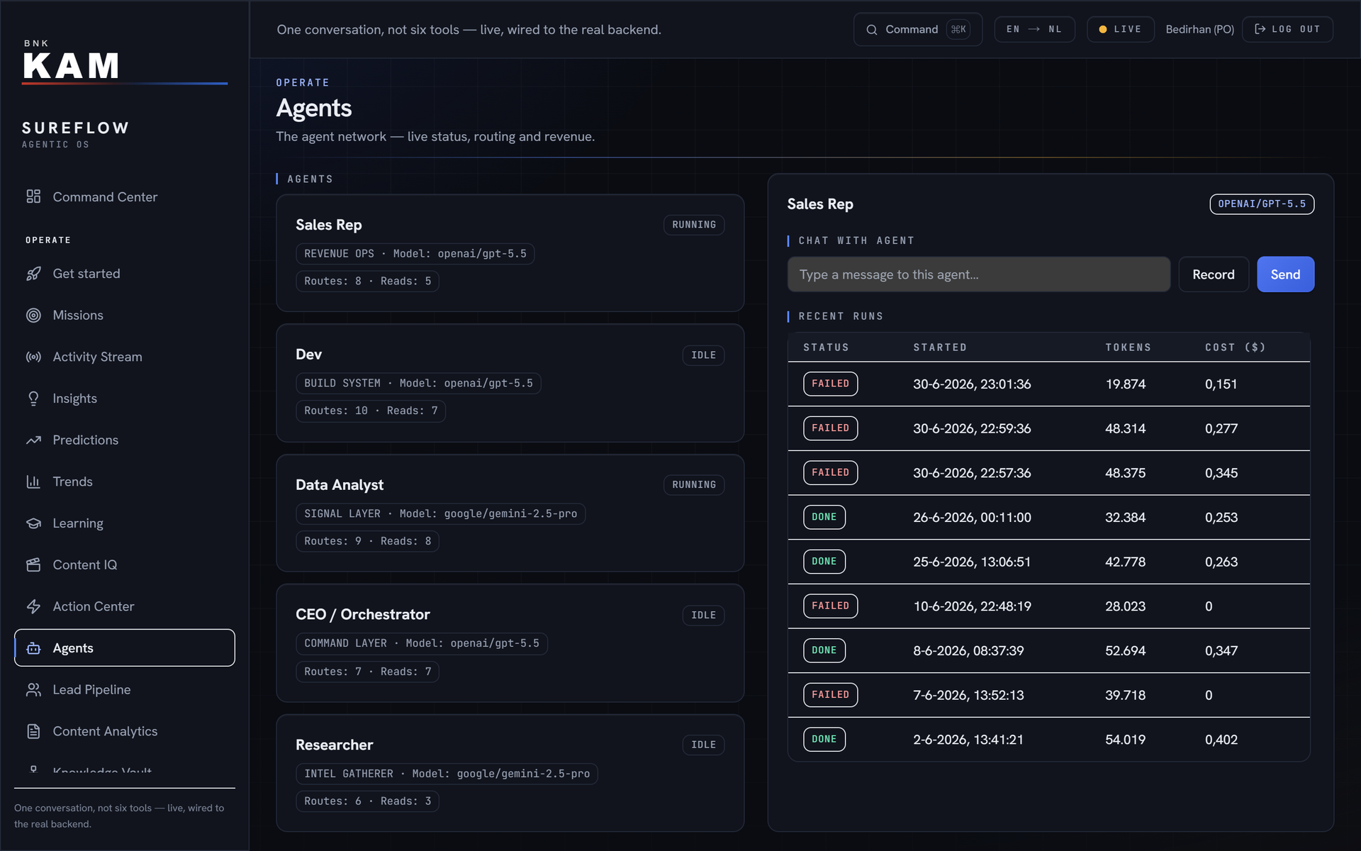1361x851 pixels.
Task: Click the rocket icon for Get started
Action: tap(33, 274)
